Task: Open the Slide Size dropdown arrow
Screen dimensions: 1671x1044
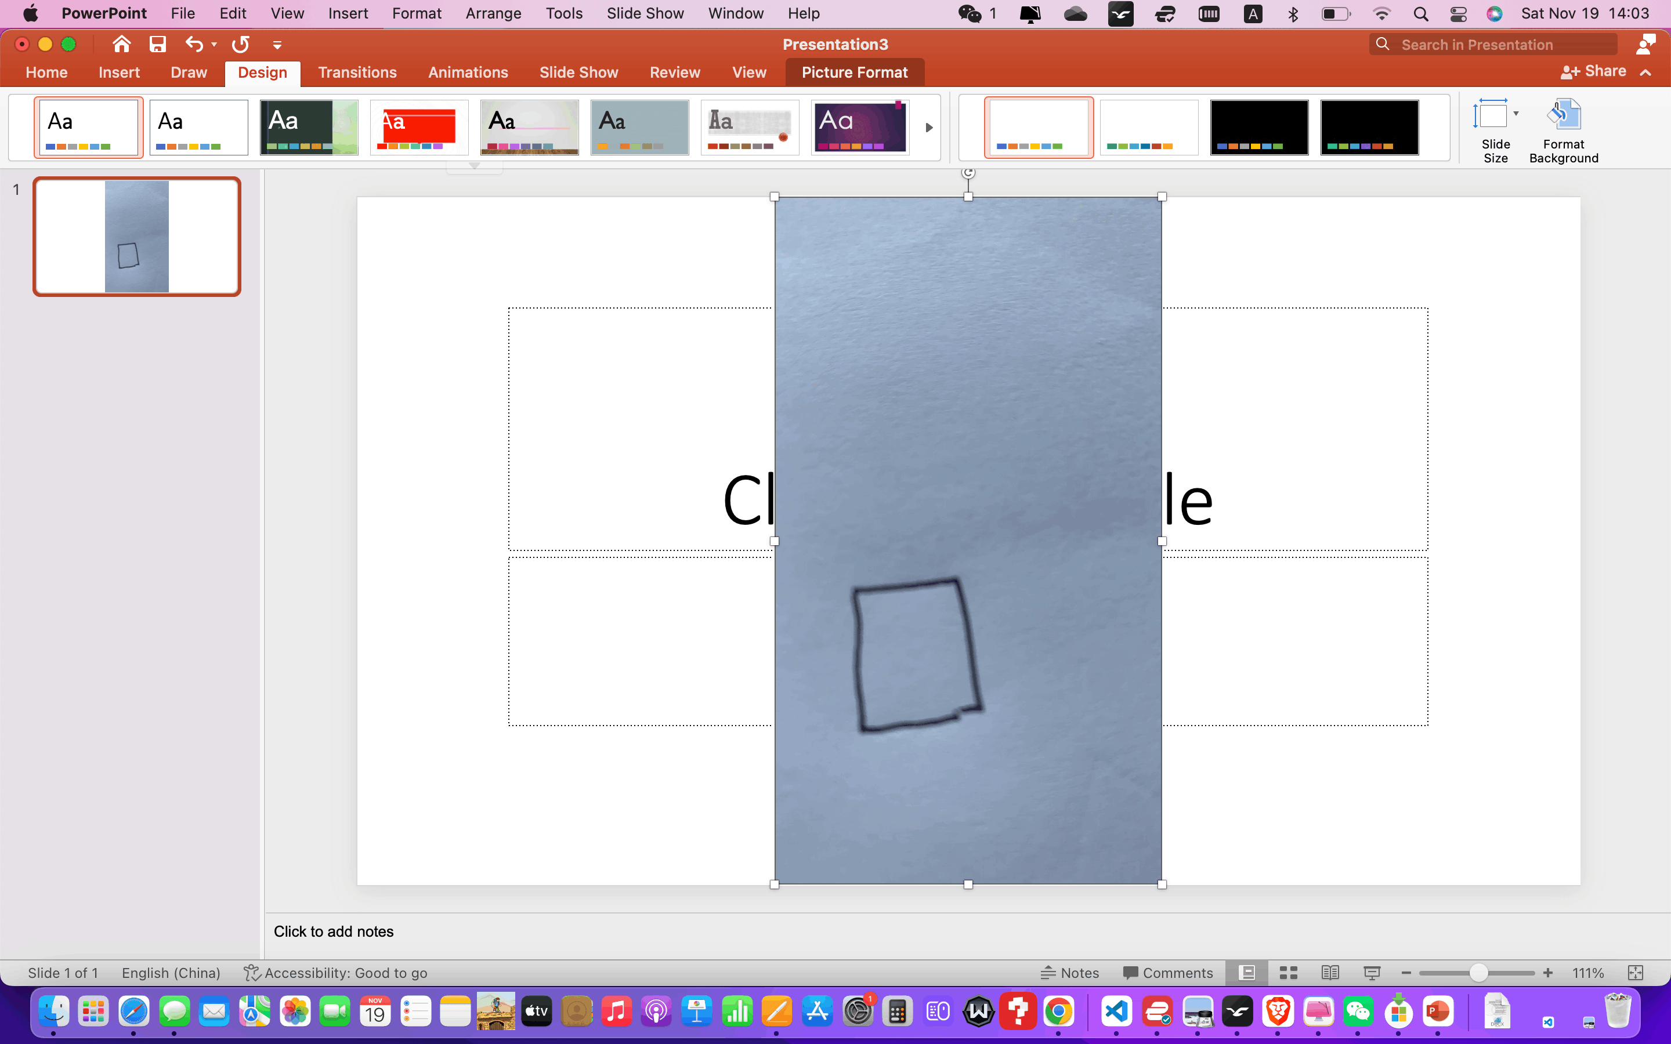Action: point(1516,113)
